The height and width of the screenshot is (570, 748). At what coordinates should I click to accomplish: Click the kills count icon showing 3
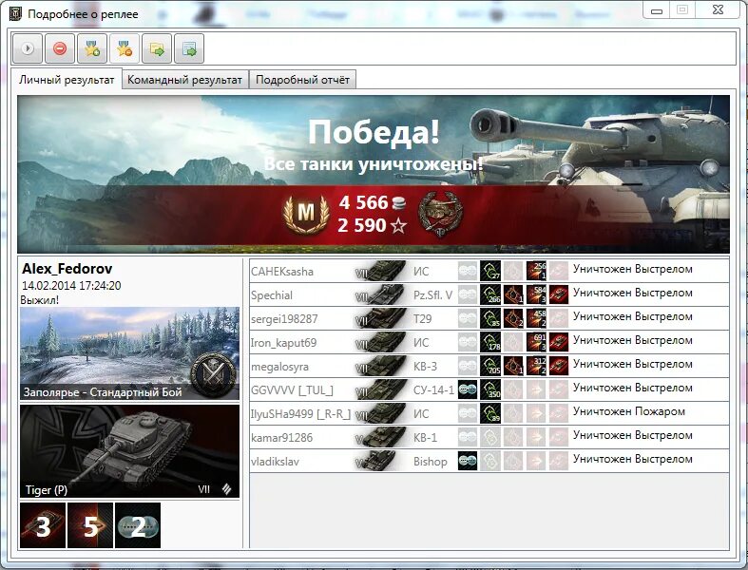(43, 525)
